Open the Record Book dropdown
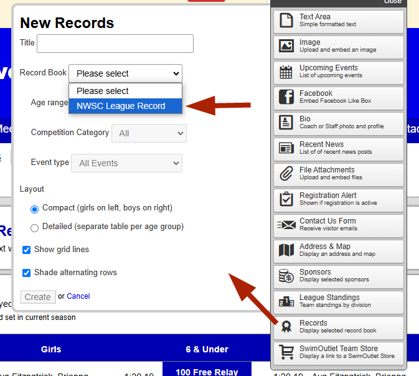 [125, 73]
